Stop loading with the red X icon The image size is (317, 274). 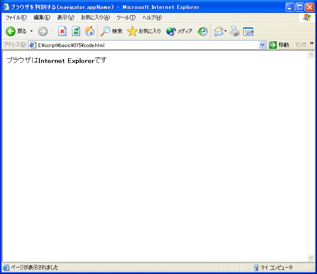62,31
